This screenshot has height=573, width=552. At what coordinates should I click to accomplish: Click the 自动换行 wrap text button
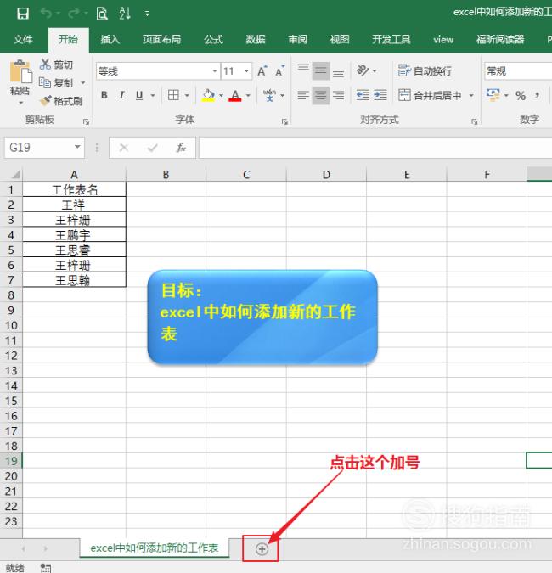[x=425, y=70]
